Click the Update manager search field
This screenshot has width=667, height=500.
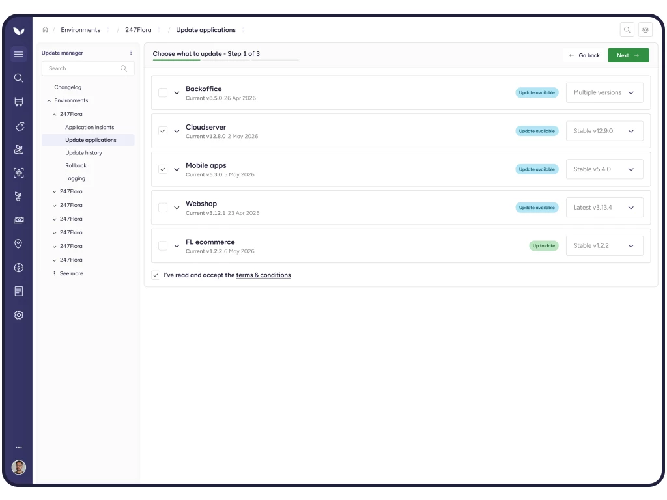88,68
